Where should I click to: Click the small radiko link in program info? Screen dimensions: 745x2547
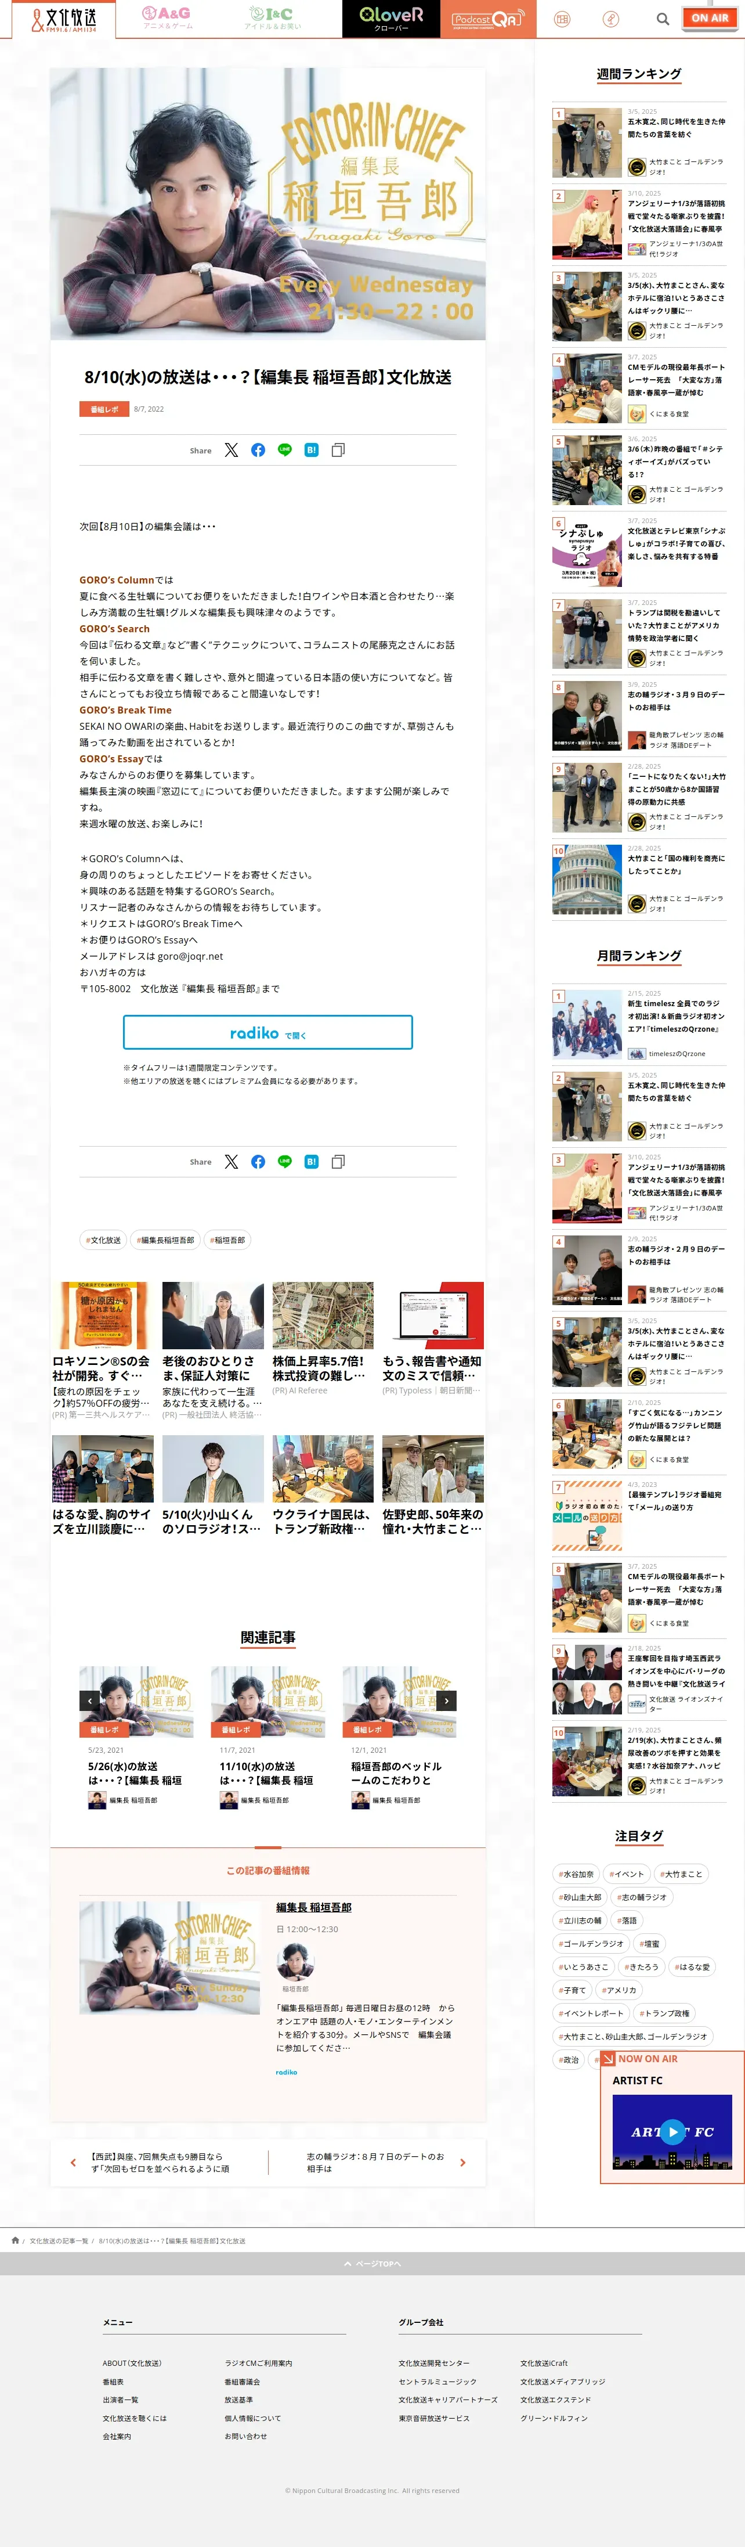(287, 2072)
